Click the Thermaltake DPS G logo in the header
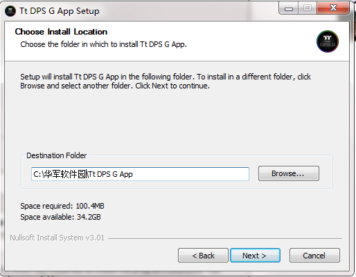Screen dimensions: 356x277 pos(328,41)
